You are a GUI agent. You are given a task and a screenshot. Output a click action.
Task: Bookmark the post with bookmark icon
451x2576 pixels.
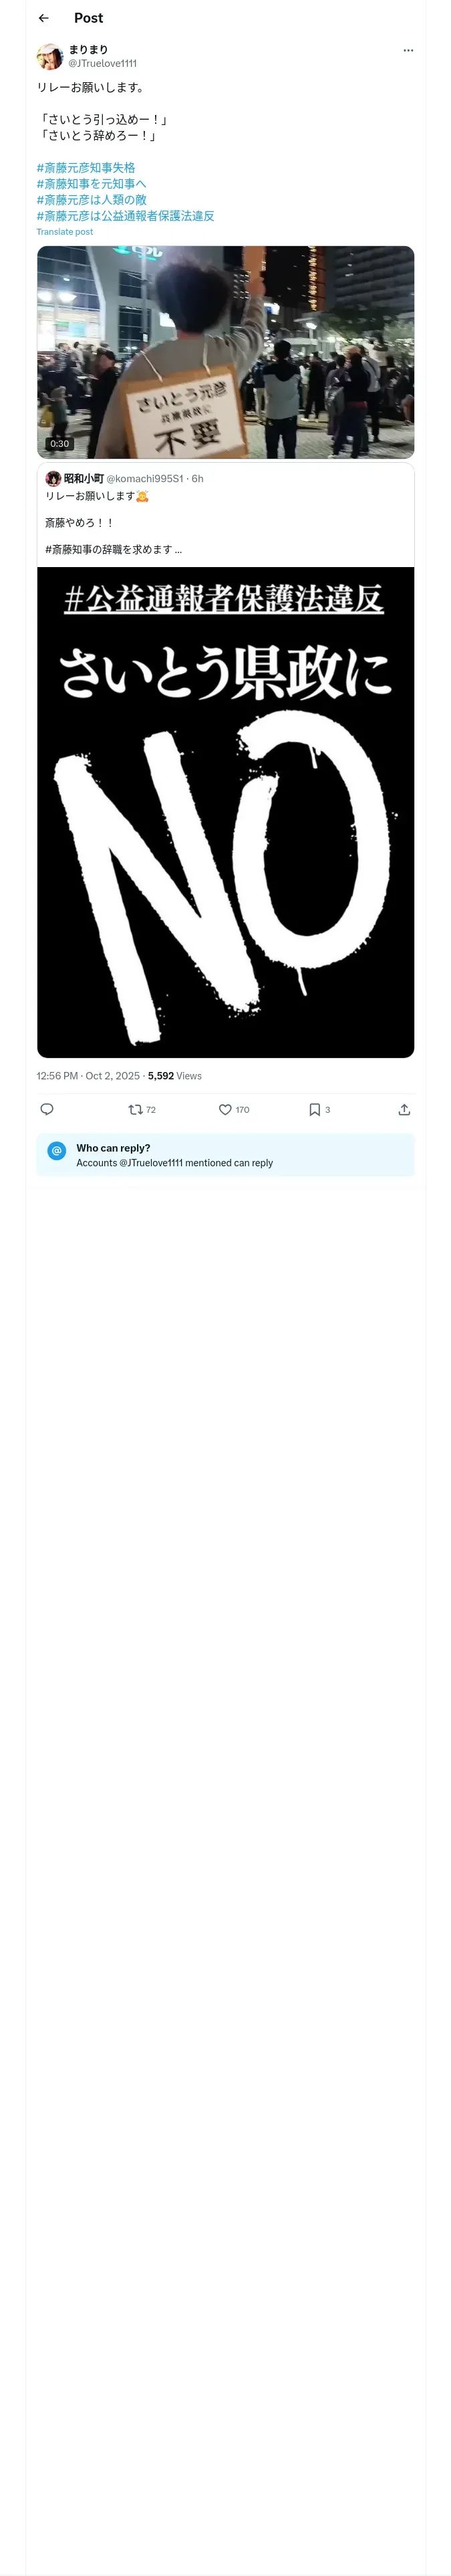[314, 1109]
